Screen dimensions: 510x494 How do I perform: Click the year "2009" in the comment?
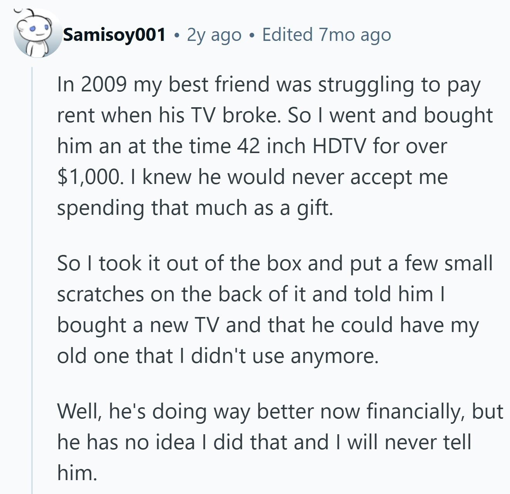103,84
